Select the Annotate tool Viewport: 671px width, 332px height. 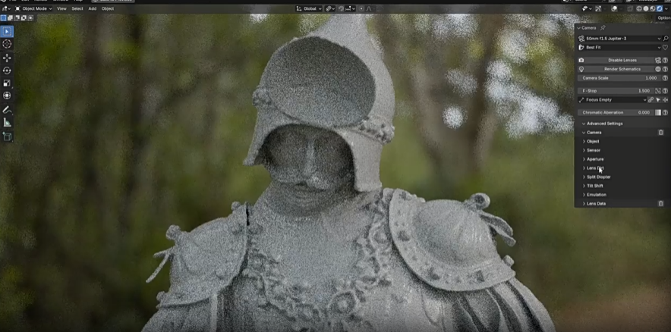click(7, 110)
